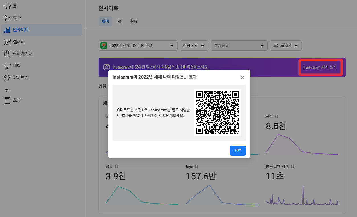
Task: Open the effect selector showing 2022년 새해 나의 다짐은..!
Action: click(x=138, y=46)
